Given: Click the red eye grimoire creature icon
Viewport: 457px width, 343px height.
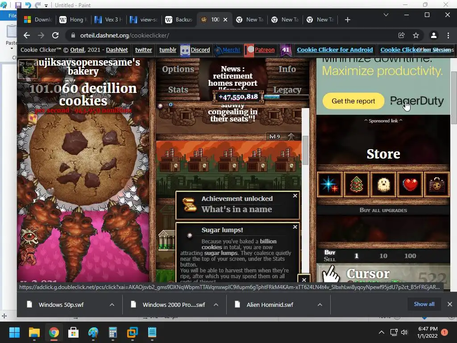Looking at the screenshot, I should point(29,237).
